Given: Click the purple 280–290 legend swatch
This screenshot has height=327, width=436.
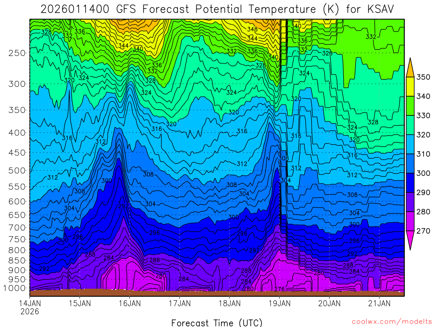Looking at the screenshot, I should click(410, 202).
